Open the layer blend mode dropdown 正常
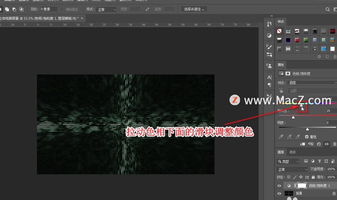The width and height of the screenshot is (337, 200). tap(292, 169)
